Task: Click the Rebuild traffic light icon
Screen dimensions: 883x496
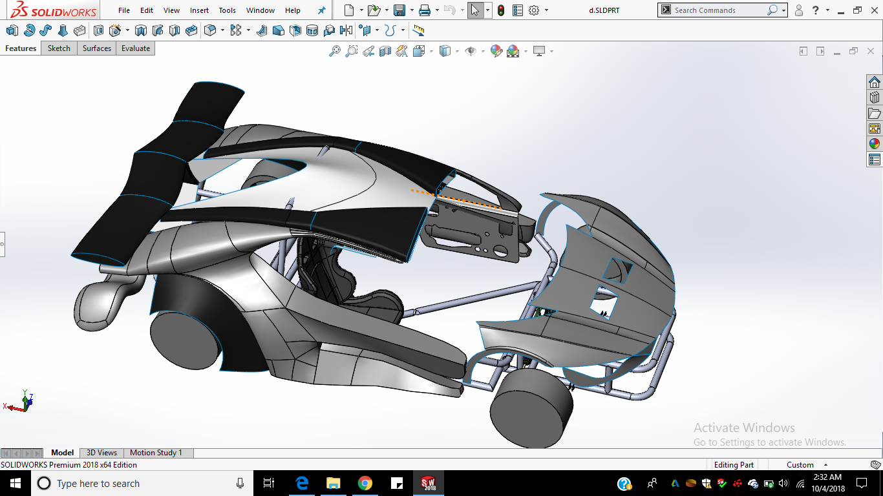Action: pos(501,10)
